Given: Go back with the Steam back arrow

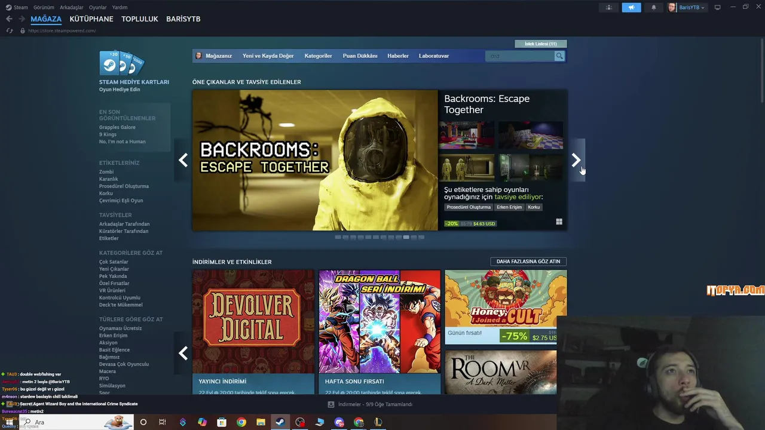Looking at the screenshot, I should click(9, 19).
